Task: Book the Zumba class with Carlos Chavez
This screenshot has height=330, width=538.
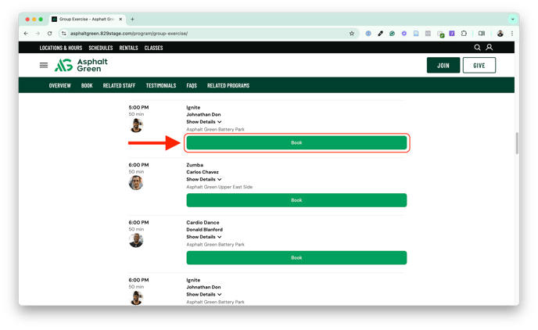Action: (296, 200)
